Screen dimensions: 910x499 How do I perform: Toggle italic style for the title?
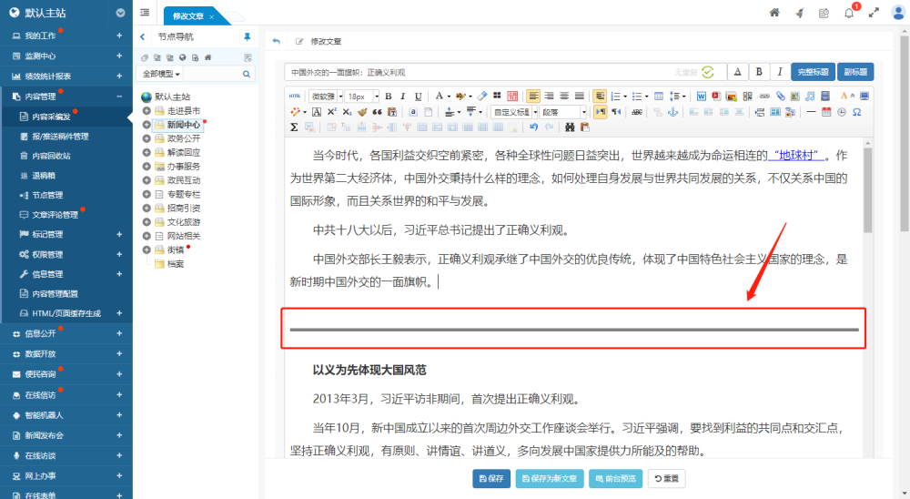(x=779, y=72)
